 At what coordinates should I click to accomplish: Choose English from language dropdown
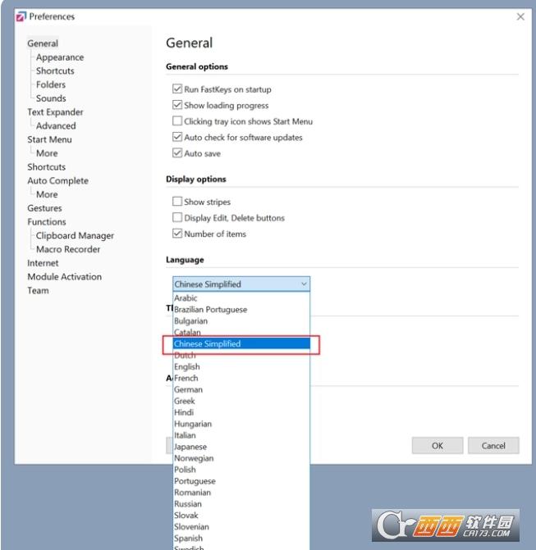(241, 366)
